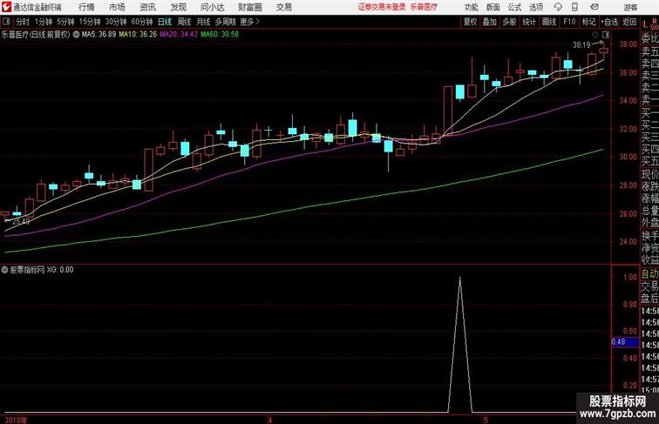Open the 公式 menu
The image size is (659, 424).
point(514,8)
